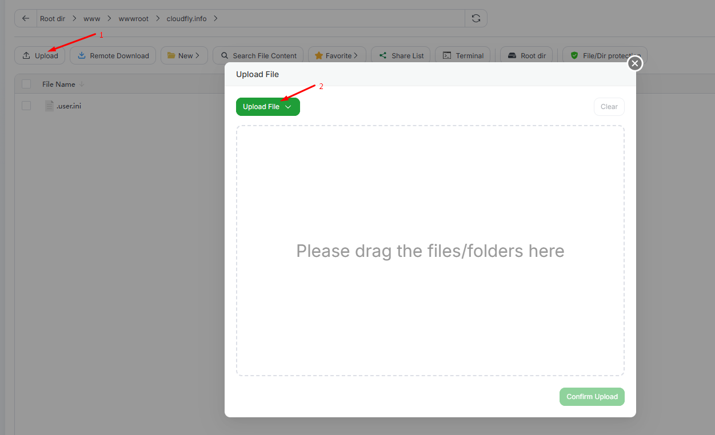Toggle the select-all files checkbox
Image resolution: width=715 pixels, height=435 pixels.
[x=26, y=84]
